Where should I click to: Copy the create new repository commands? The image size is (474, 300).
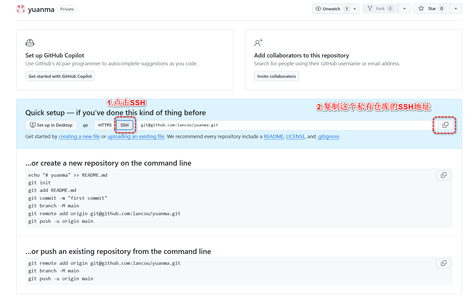444,175
